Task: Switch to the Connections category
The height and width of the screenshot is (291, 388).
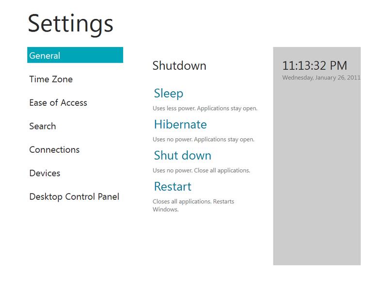Action: tap(54, 150)
